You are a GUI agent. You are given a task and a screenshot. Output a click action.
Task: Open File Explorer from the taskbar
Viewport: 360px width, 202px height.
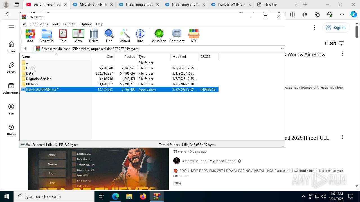129,196
